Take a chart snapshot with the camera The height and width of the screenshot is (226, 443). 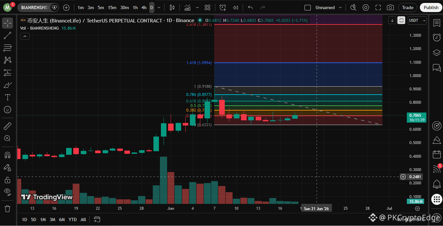coord(390,7)
